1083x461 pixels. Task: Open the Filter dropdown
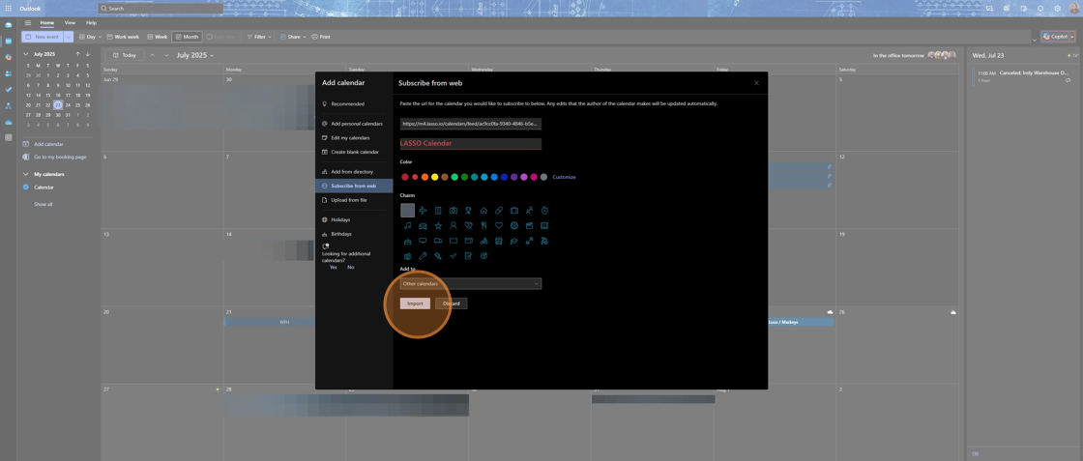pos(259,37)
